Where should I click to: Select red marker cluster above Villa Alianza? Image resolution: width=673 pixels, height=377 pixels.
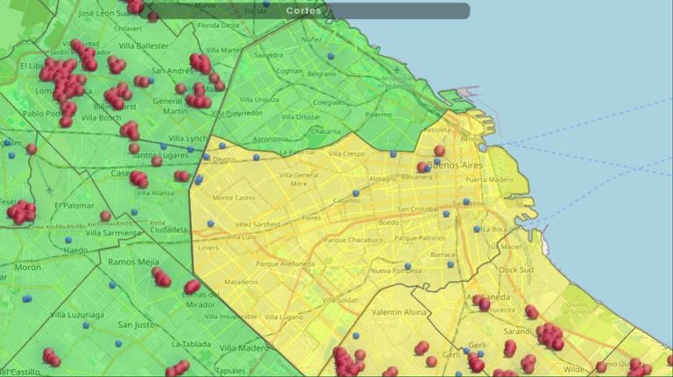tap(138, 179)
